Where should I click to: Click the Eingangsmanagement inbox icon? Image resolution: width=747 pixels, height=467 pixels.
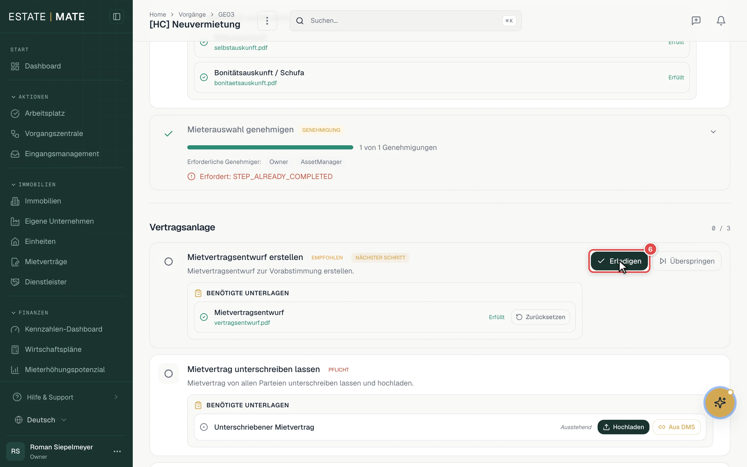(15, 154)
